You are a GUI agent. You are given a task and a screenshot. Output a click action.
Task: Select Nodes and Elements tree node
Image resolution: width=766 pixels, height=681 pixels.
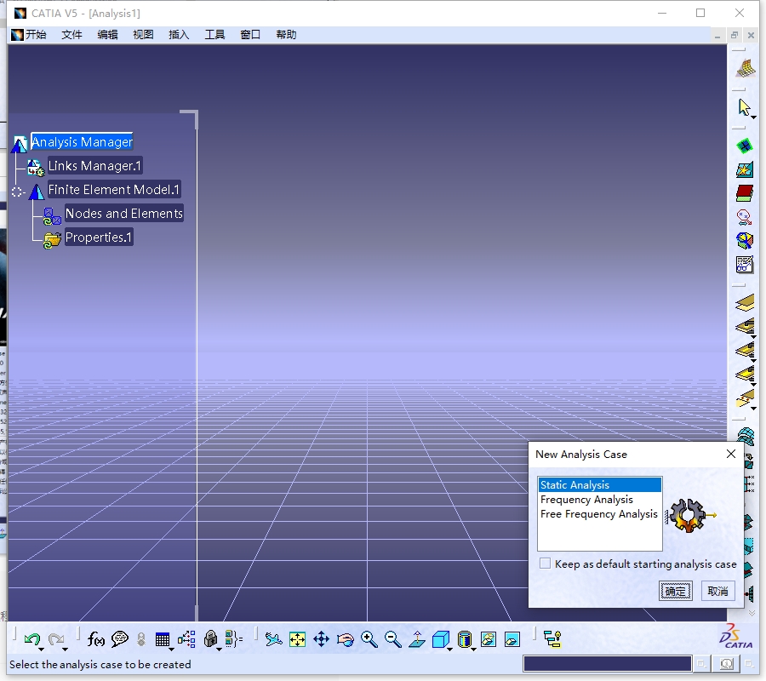(123, 214)
